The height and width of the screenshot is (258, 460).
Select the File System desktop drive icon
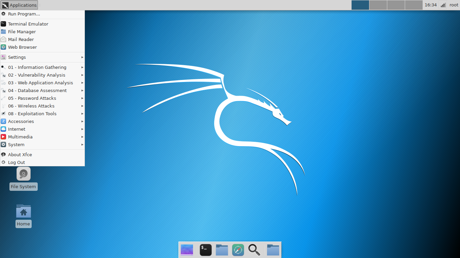24,174
